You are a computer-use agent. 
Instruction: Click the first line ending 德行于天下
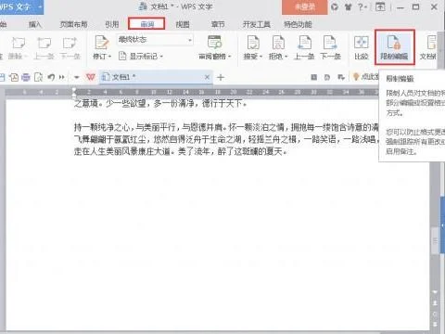(160, 103)
